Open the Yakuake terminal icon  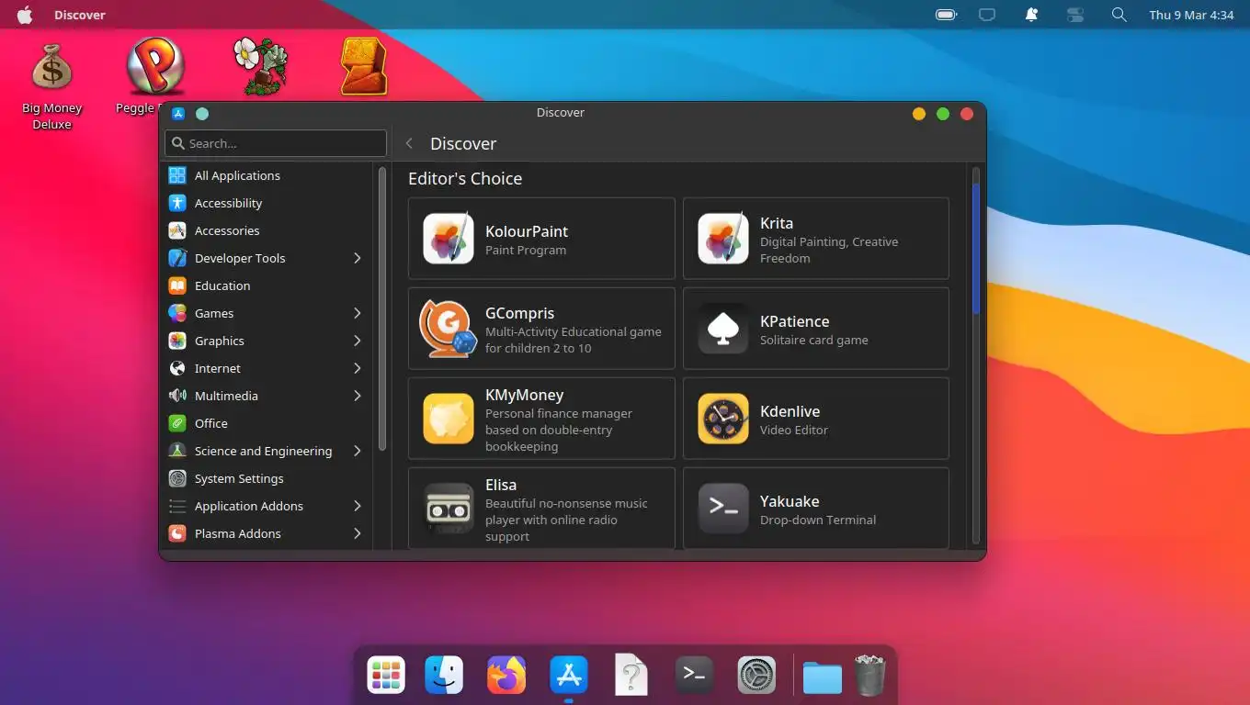(x=723, y=509)
